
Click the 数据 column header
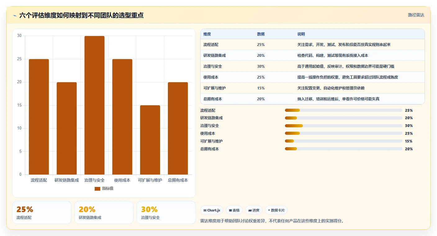(261, 34)
